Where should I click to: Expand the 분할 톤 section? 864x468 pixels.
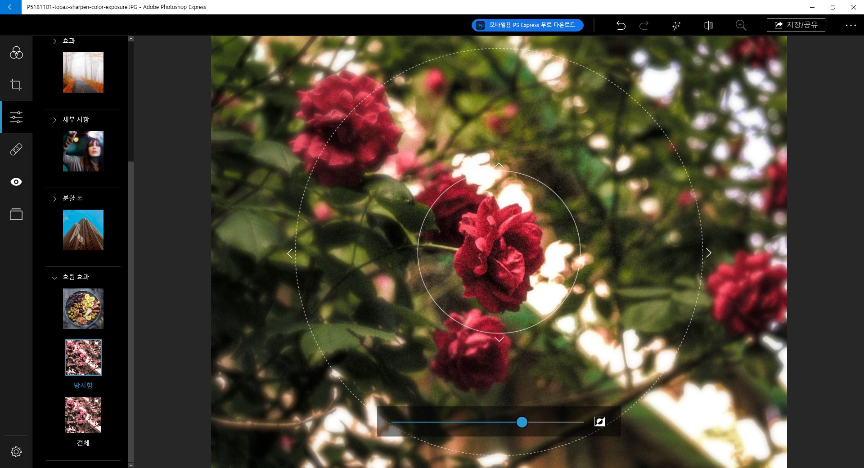click(55, 198)
